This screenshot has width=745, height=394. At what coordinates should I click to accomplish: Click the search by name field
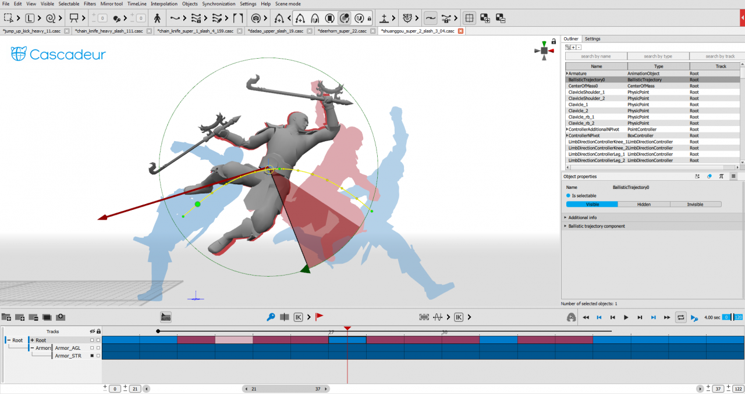(596, 55)
